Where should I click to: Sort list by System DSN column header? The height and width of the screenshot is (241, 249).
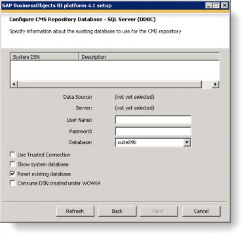click(45, 57)
